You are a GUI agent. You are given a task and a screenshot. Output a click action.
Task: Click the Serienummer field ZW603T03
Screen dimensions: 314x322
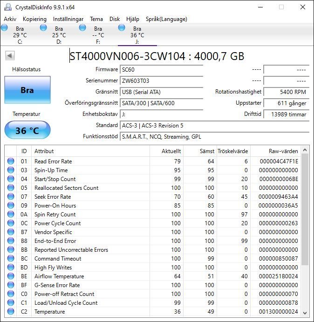(x=161, y=80)
